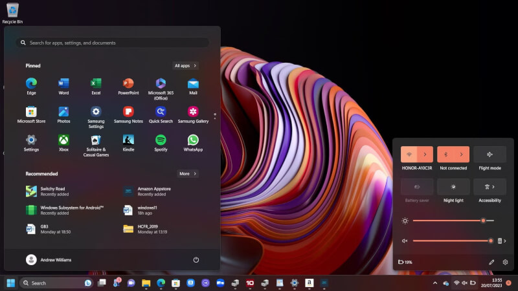Open Amazon Appstore recommended item
This screenshot has height=291, width=518.
pyautogui.click(x=147, y=191)
